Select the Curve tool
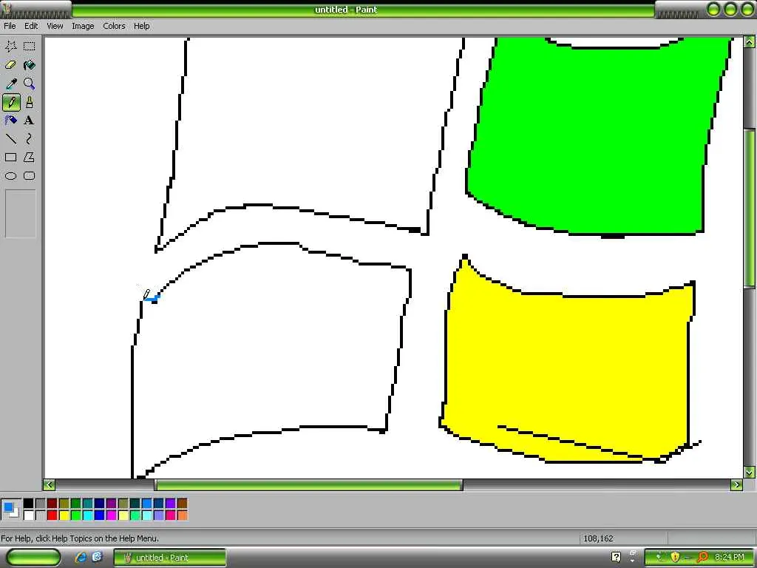The image size is (757, 568). (x=30, y=139)
